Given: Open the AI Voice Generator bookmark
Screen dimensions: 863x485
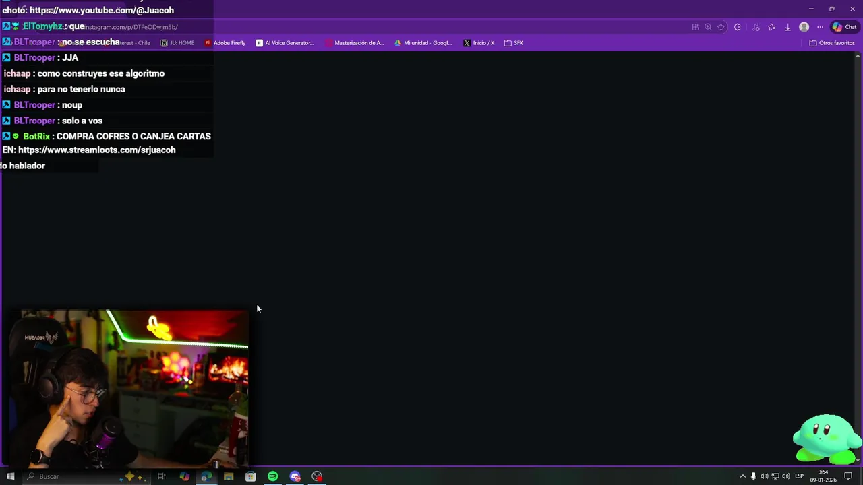Looking at the screenshot, I should click(285, 43).
